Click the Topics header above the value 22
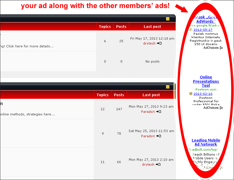The height and width of the screenshot is (180, 234). point(103,95)
